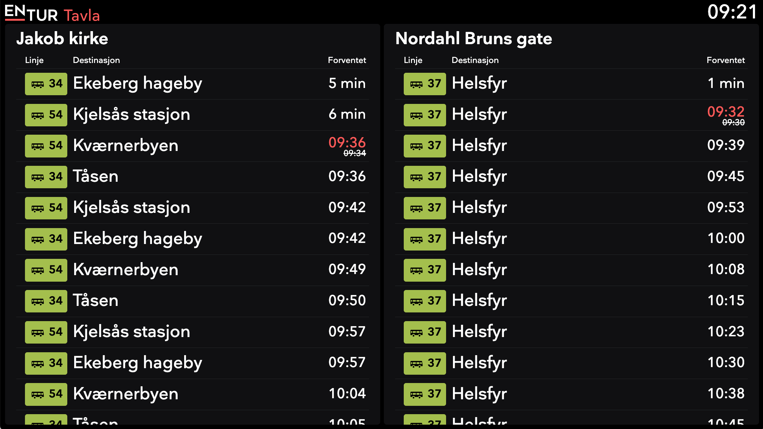Click the Destinasjon column header under Nordahl Bruns gate
763x429 pixels.
click(x=475, y=60)
